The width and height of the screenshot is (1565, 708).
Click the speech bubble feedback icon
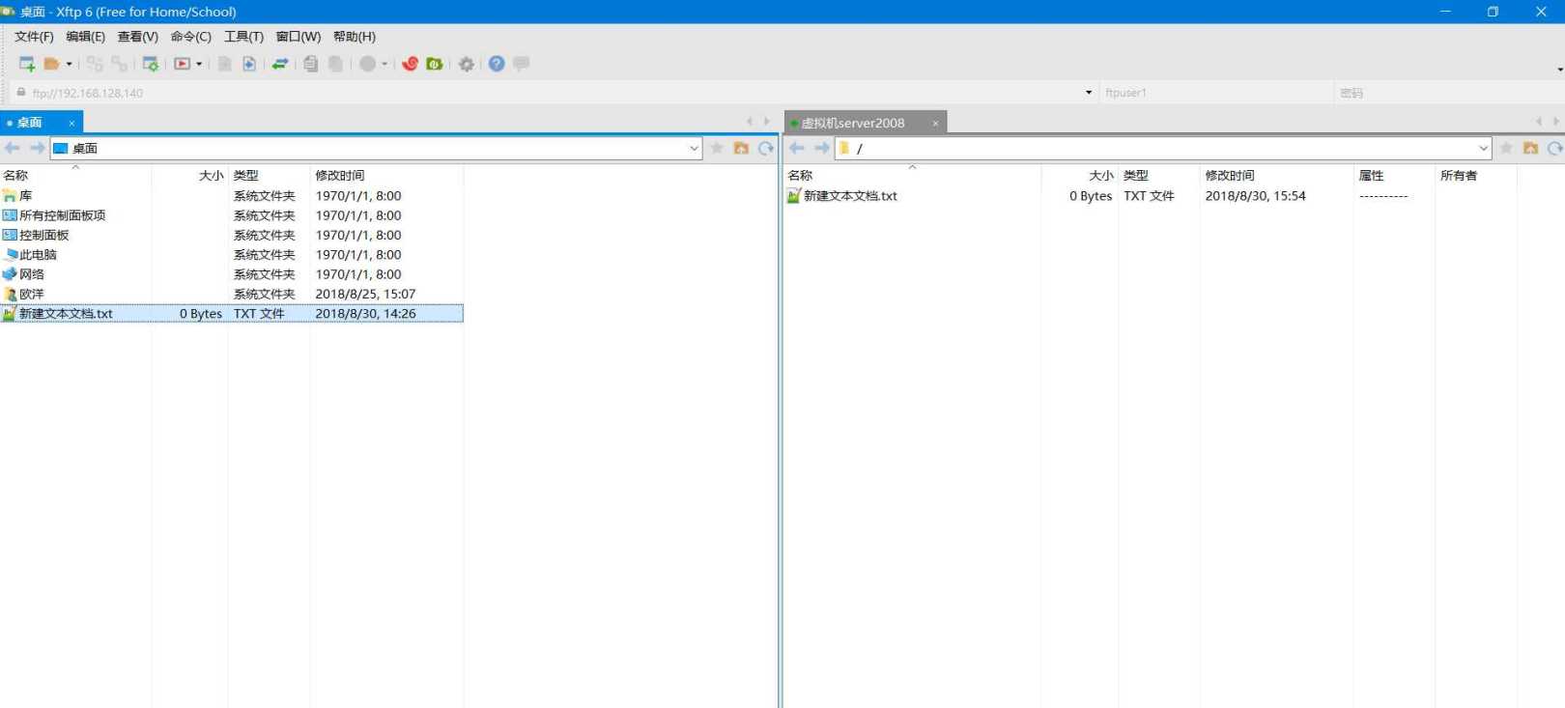522,64
